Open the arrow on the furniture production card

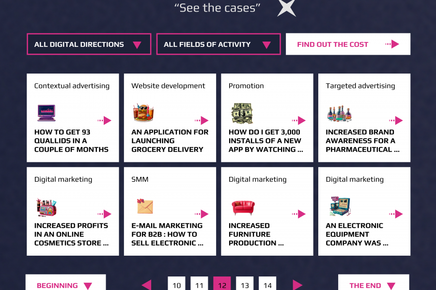(298, 214)
